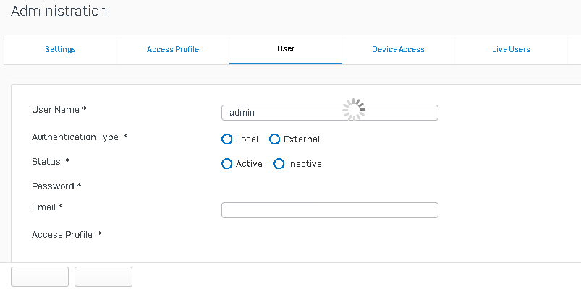The image size is (581, 289).
Task: Click the first unlabeled button in bottom bar
Action: tap(40, 277)
